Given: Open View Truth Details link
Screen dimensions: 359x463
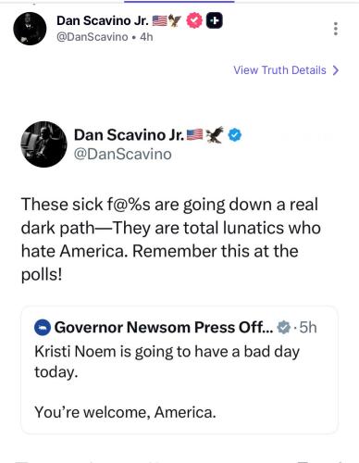Looking at the screenshot, I should pos(286,70).
